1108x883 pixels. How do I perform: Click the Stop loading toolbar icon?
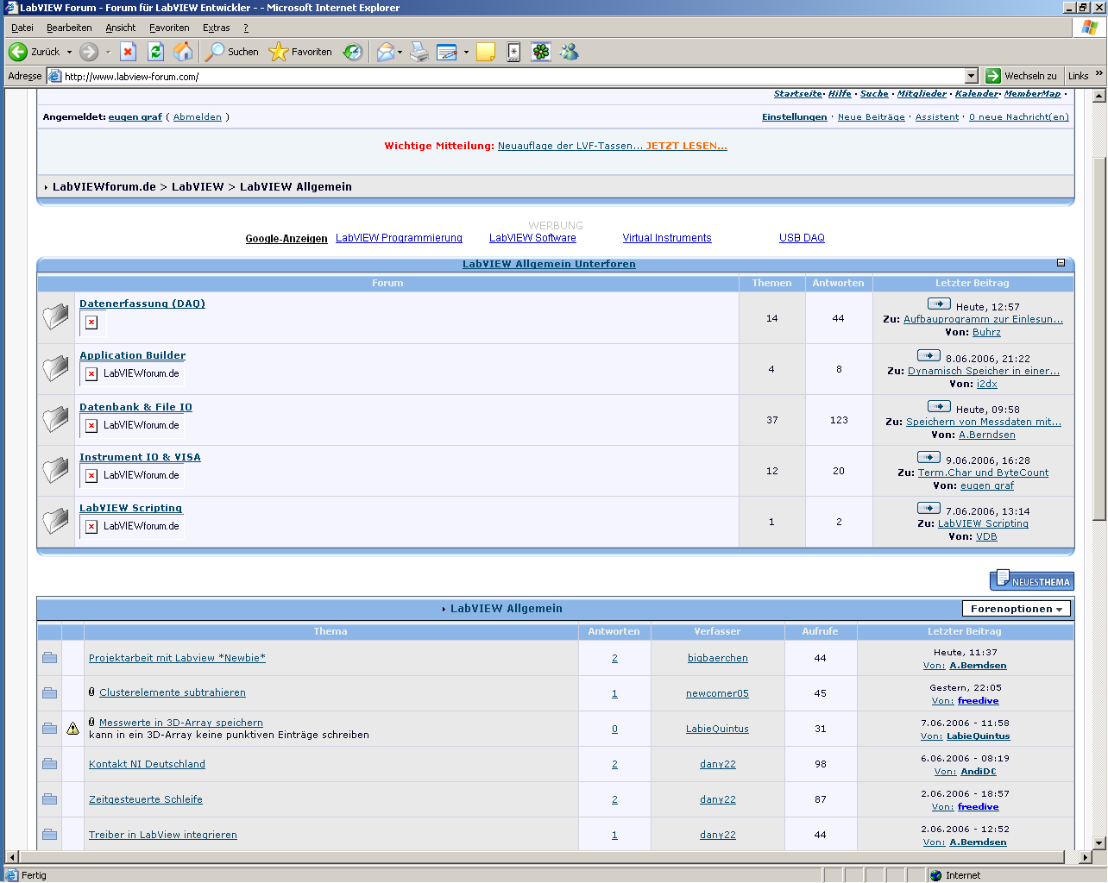128,52
